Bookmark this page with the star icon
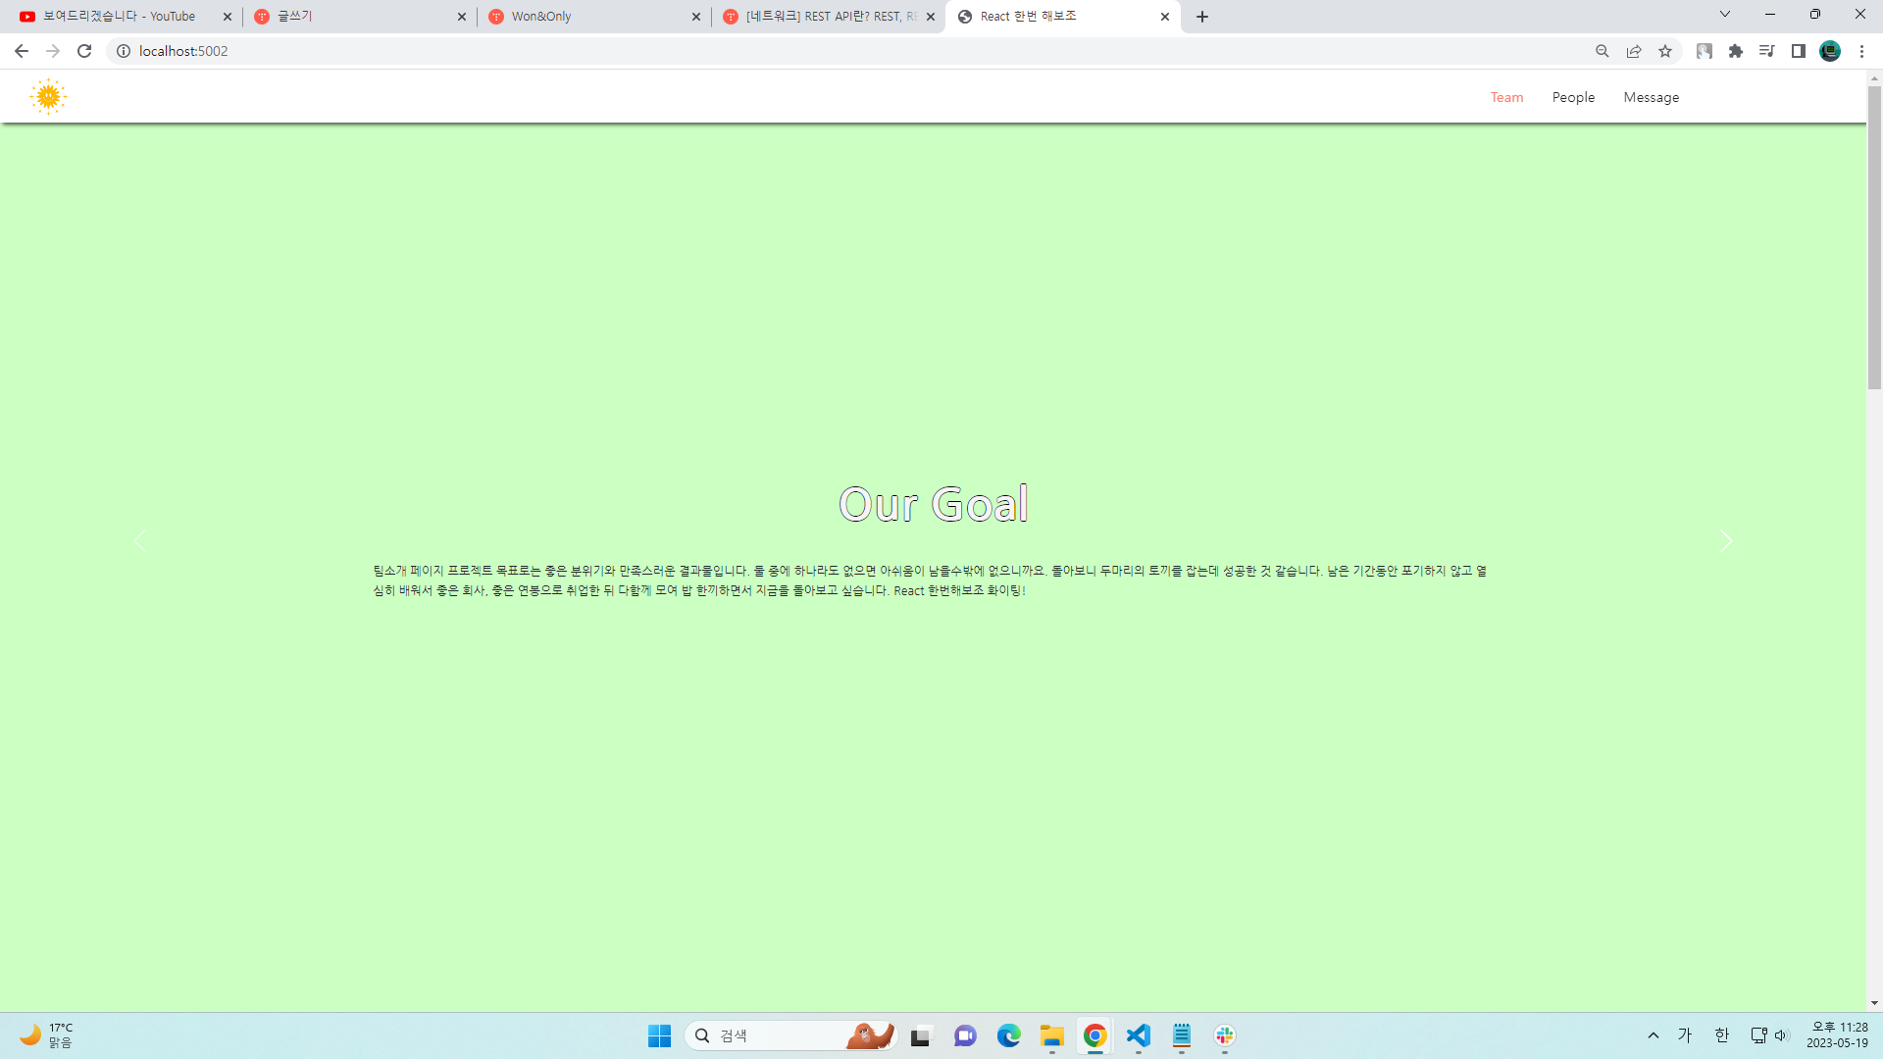This screenshot has height=1059, width=1883. (x=1665, y=51)
